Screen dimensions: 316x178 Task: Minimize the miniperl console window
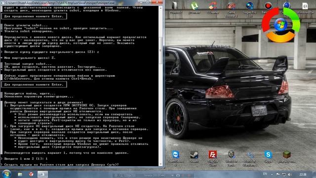tap(141, 2)
